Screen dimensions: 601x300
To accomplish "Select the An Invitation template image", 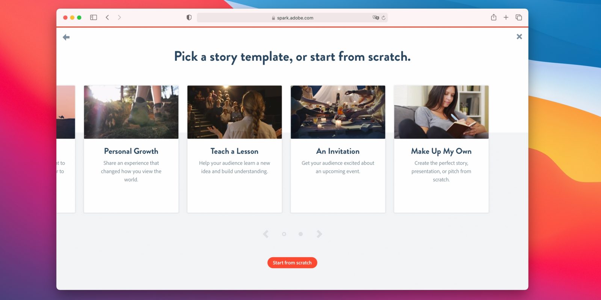I will [338, 112].
